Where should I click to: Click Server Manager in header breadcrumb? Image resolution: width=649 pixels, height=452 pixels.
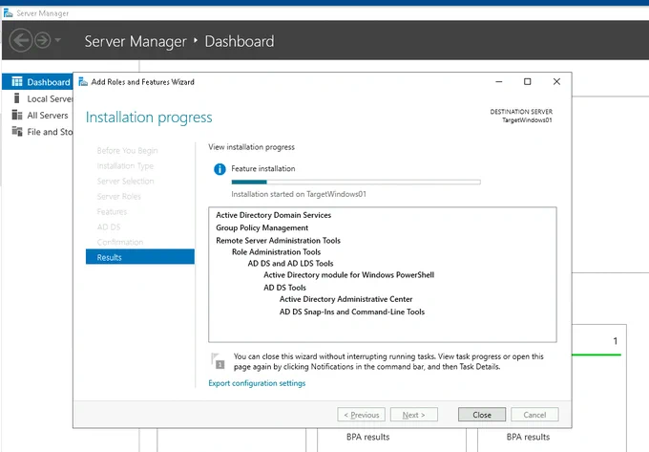click(136, 41)
